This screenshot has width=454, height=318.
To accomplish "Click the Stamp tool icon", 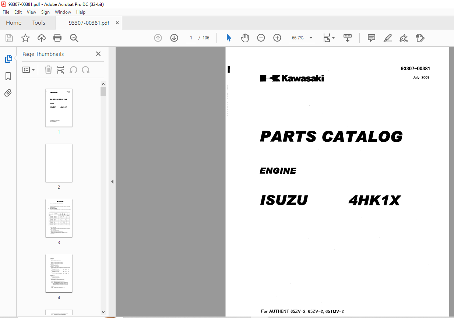I will [420, 38].
